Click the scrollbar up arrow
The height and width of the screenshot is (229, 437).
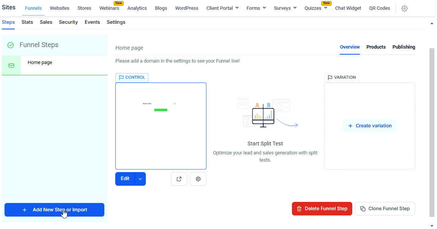432,24
